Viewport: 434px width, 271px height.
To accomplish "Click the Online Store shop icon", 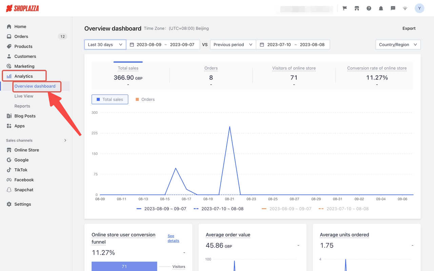I will (x=9, y=150).
